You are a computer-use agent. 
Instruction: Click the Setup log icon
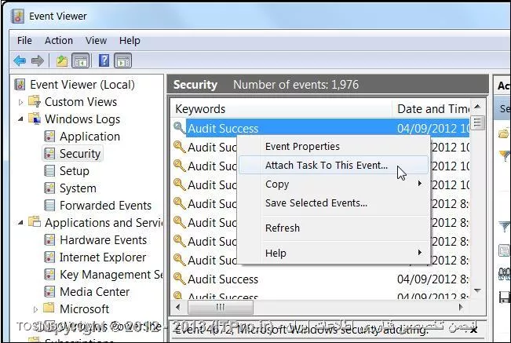point(49,170)
